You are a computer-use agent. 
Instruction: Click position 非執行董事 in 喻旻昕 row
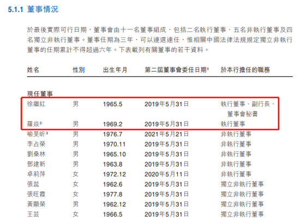[x=236, y=134]
